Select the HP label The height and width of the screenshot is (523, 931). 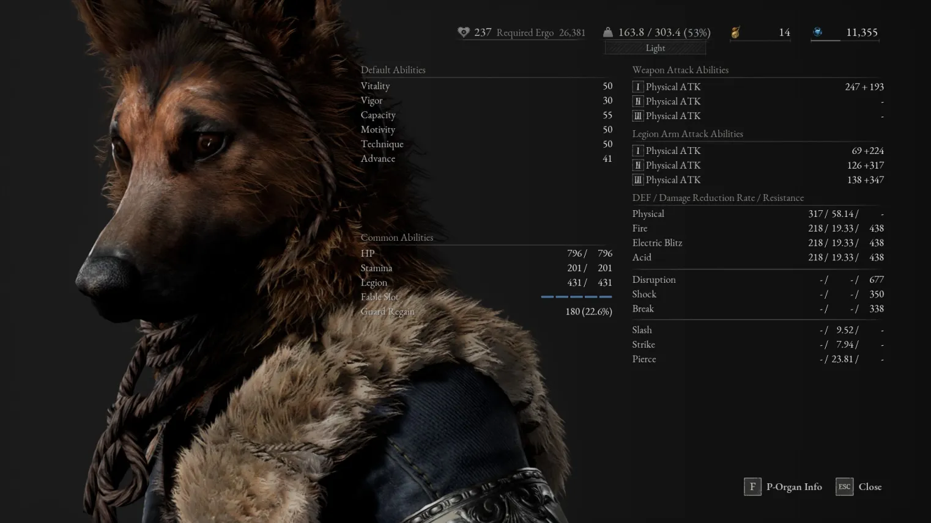coord(368,254)
